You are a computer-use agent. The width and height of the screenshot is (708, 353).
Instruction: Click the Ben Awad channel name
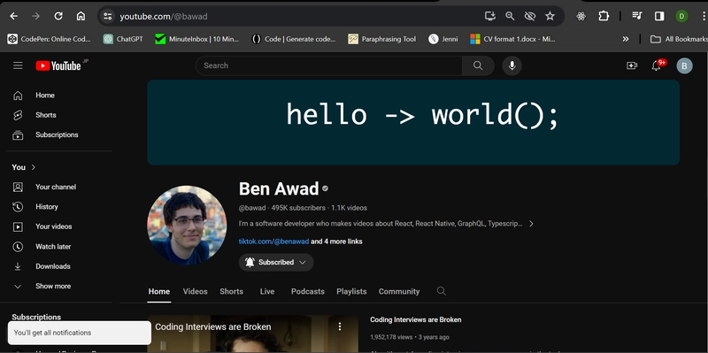coord(279,188)
